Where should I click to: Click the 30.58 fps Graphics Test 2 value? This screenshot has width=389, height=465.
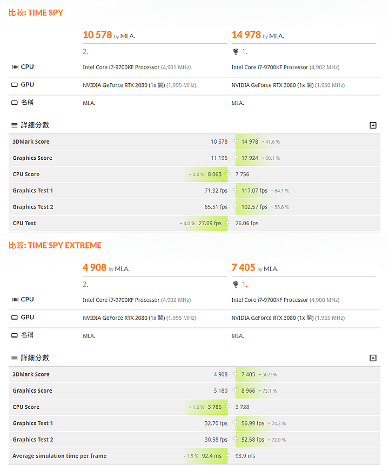[216, 440]
